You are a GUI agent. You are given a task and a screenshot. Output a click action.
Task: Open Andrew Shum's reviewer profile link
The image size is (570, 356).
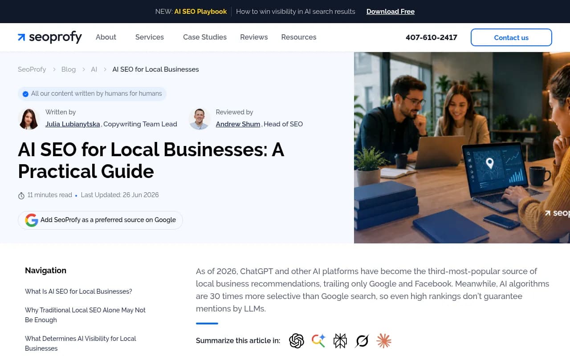[x=238, y=124]
